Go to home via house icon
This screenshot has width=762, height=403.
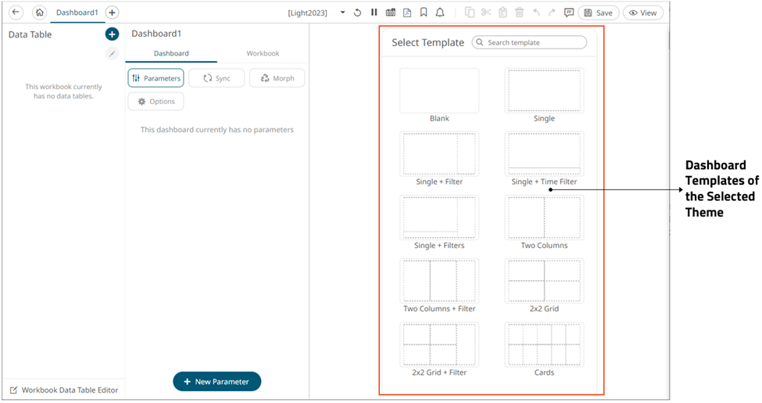[x=39, y=13]
